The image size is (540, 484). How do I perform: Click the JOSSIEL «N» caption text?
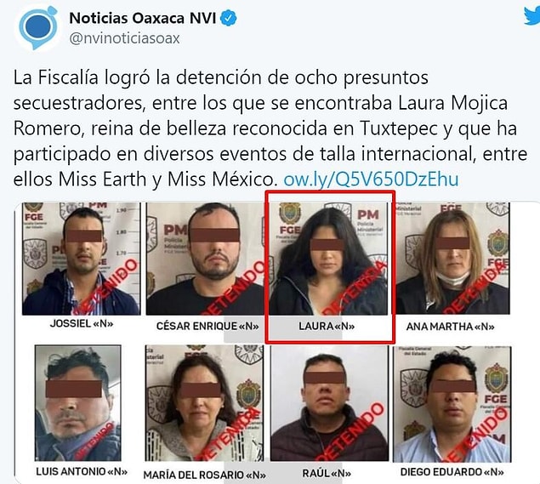(x=82, y=323)
